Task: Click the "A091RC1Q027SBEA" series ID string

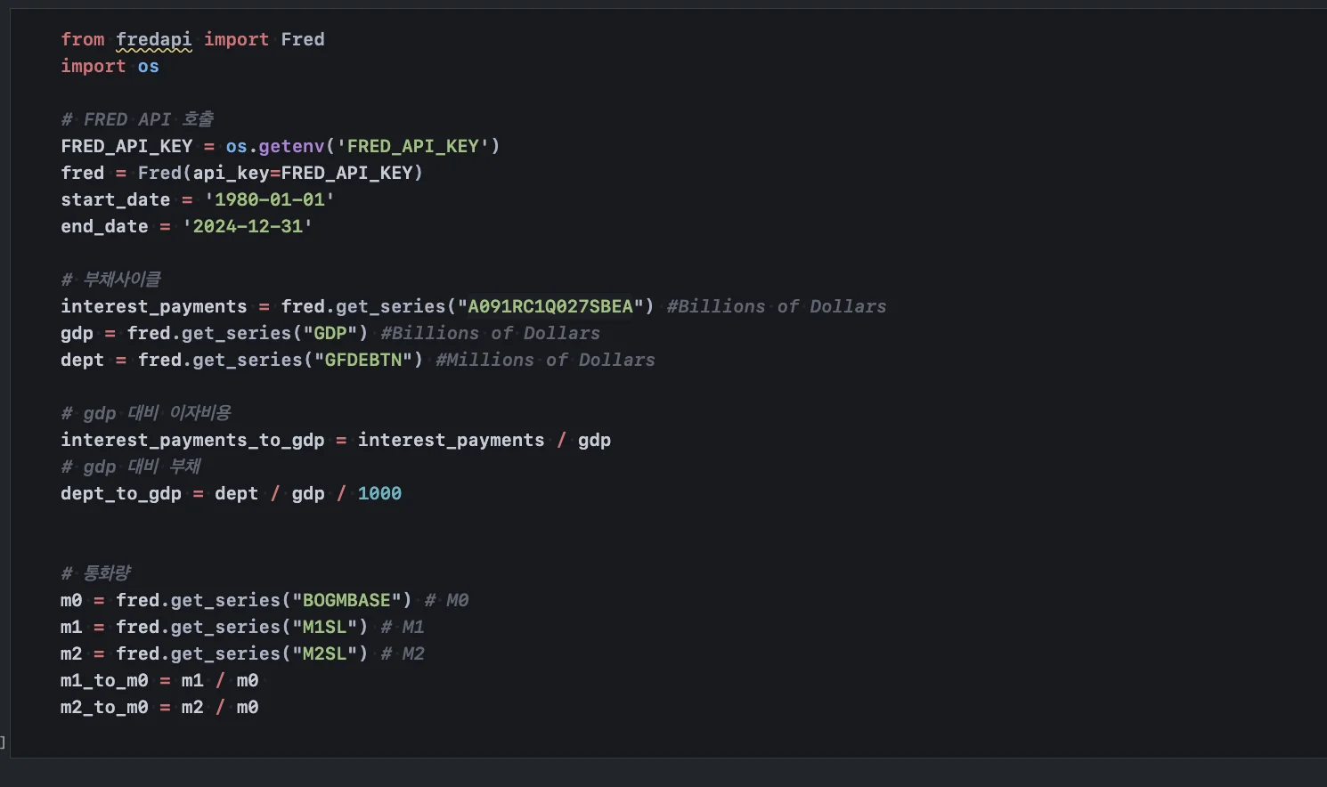Action: point(550,306)
